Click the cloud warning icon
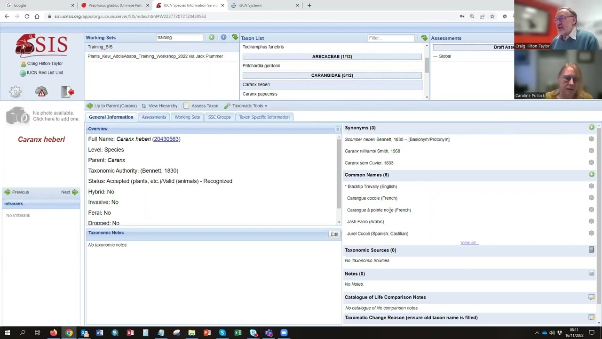 coord(41,91)
